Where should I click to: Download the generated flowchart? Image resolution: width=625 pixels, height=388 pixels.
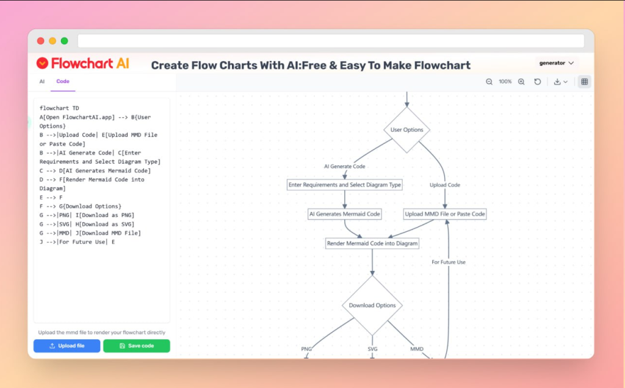pos(557,81)
